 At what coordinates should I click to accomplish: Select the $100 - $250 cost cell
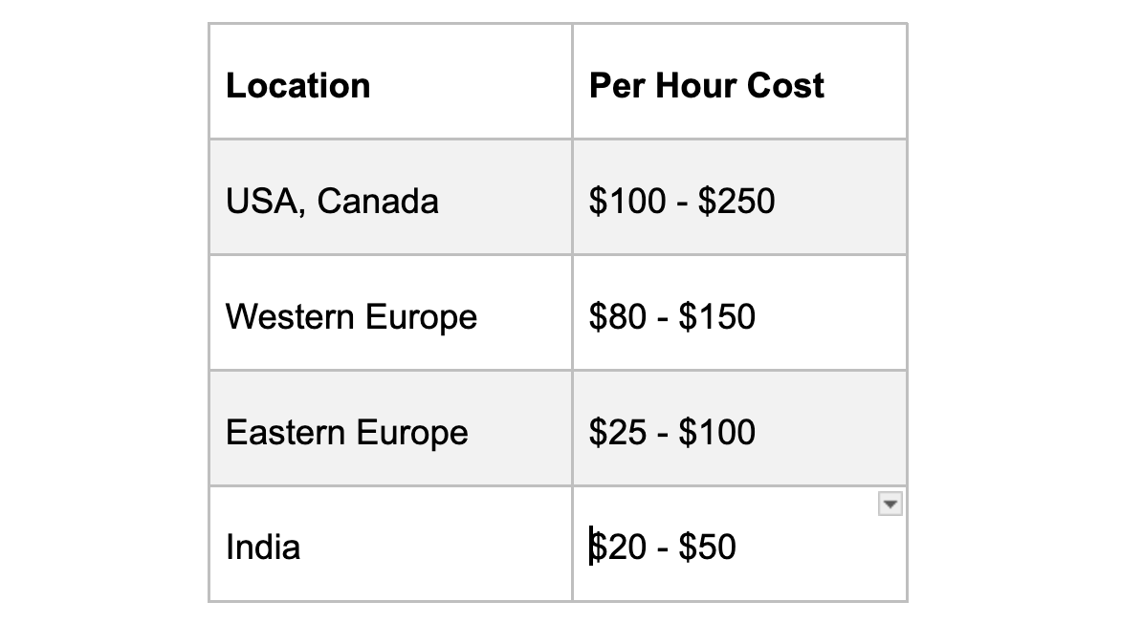tap(740, 197)
